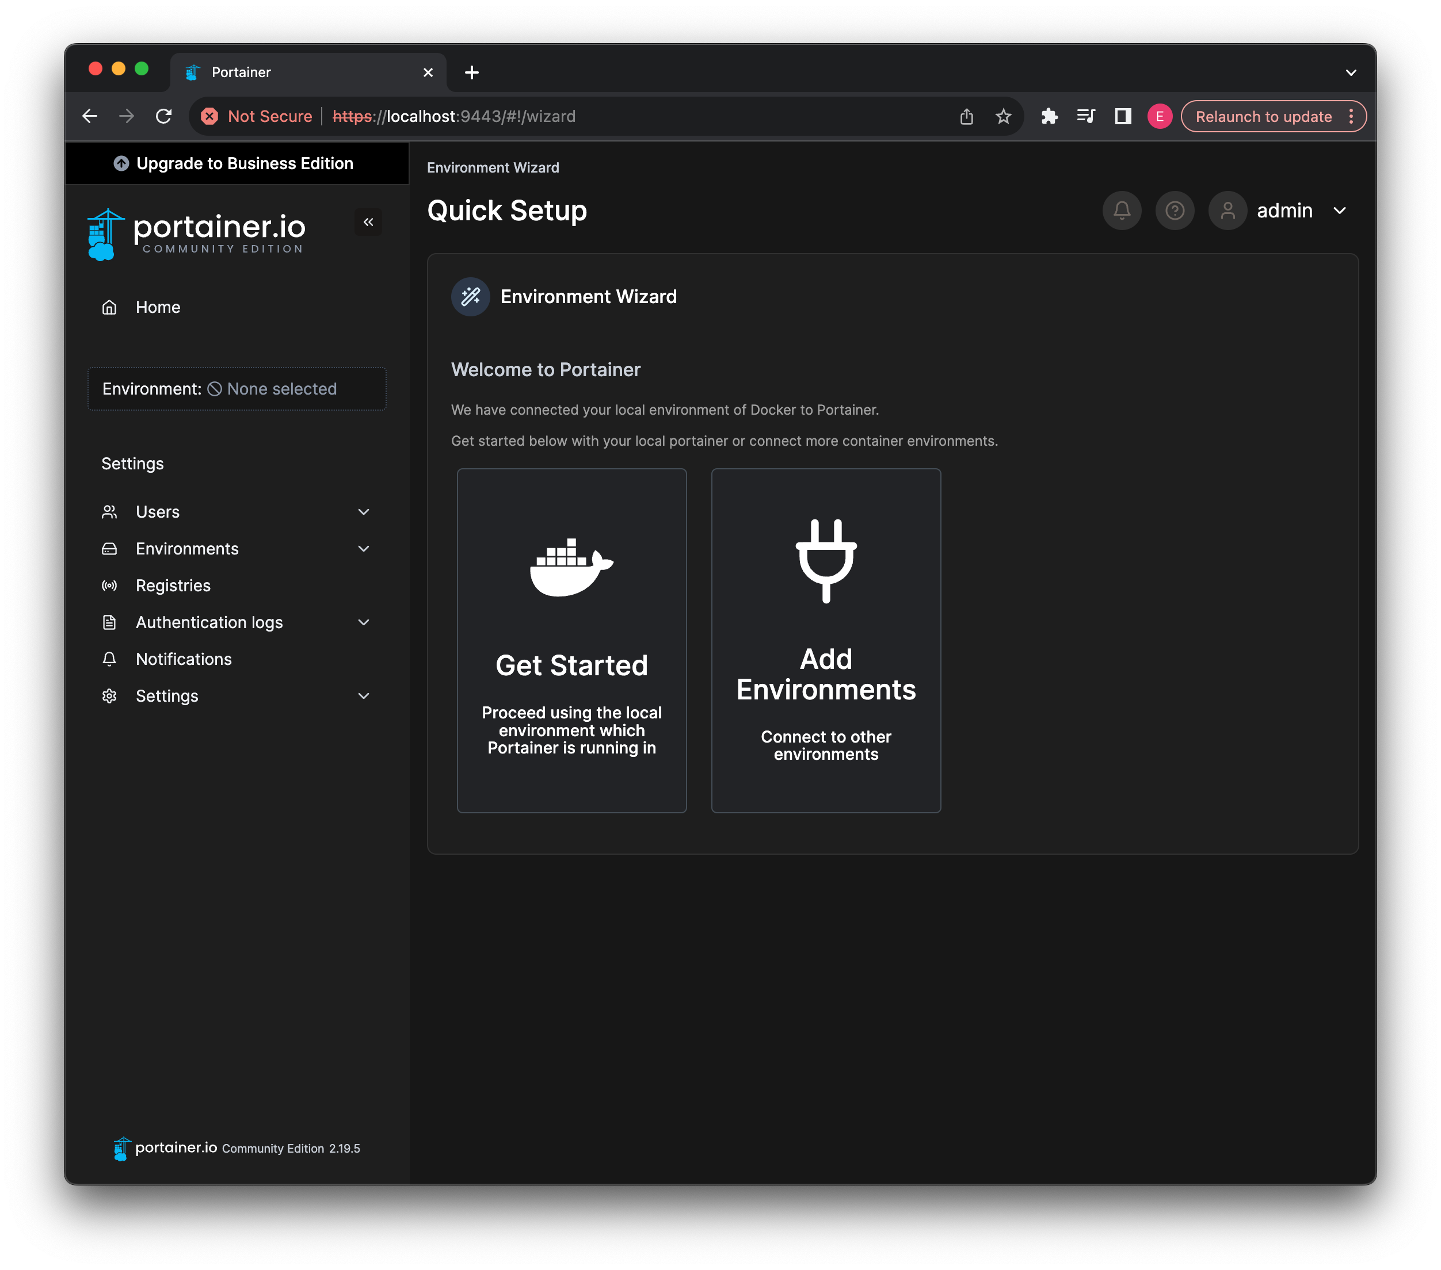Image resolution: width=1441 pixels, height=1270 pixels.
Task: Click the Authentication logs document icon
Action: 109,622
